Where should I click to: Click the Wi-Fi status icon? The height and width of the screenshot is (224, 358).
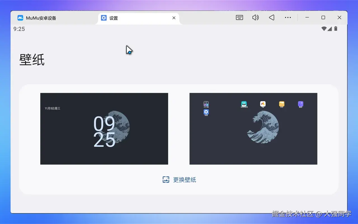324,29
